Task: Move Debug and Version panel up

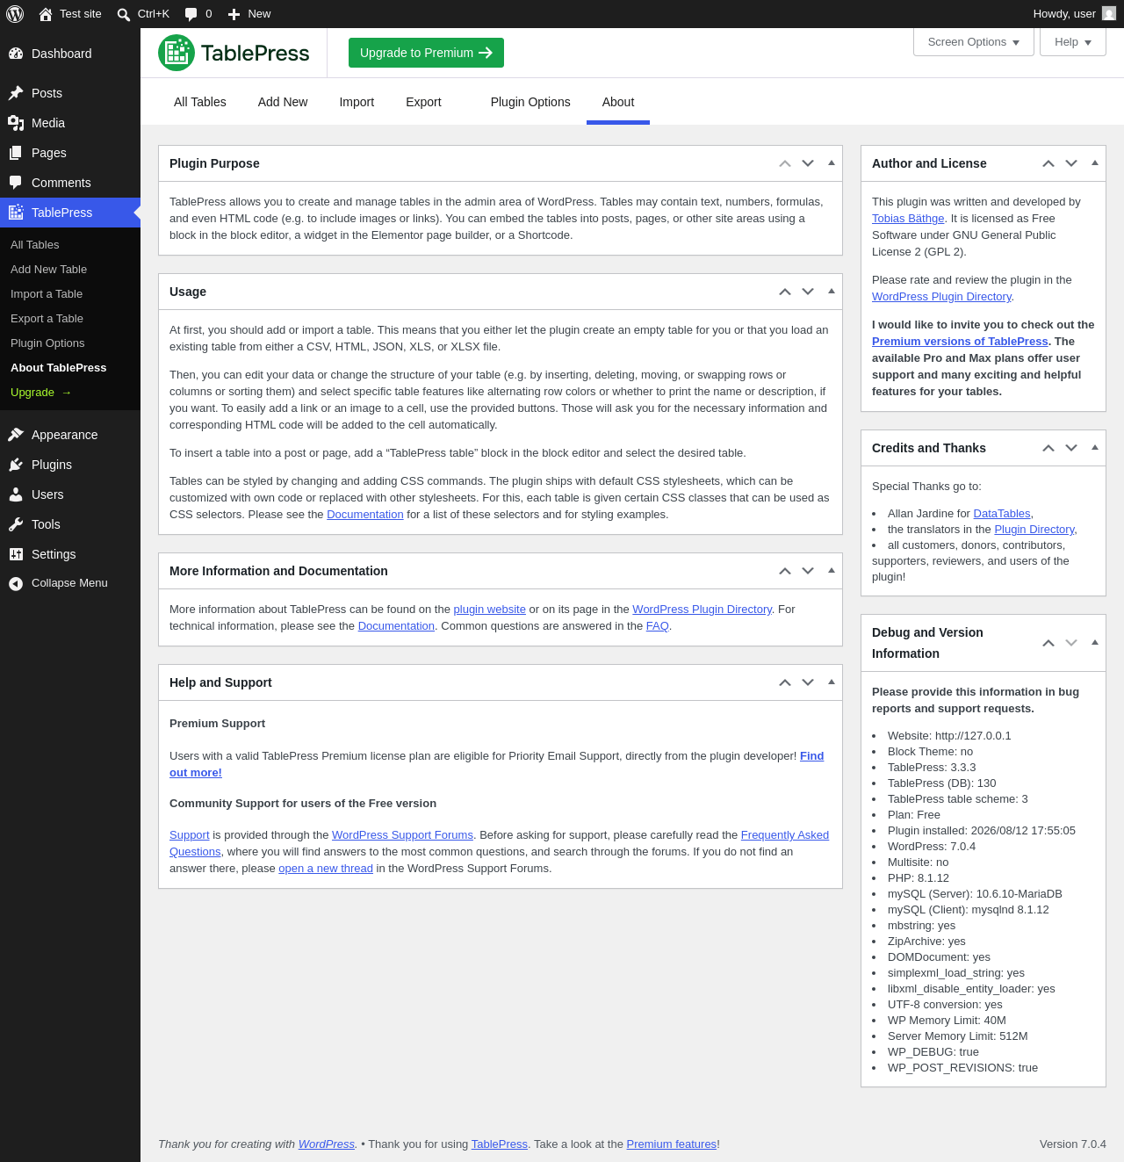Action: tap(1048, 643)
